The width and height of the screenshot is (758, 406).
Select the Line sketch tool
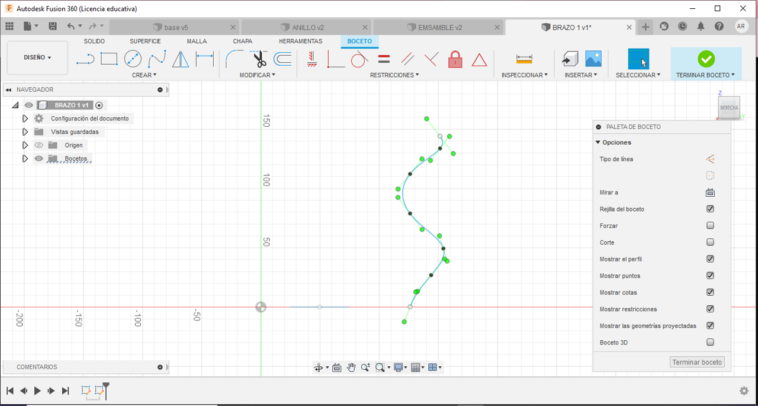pos(85,59)
